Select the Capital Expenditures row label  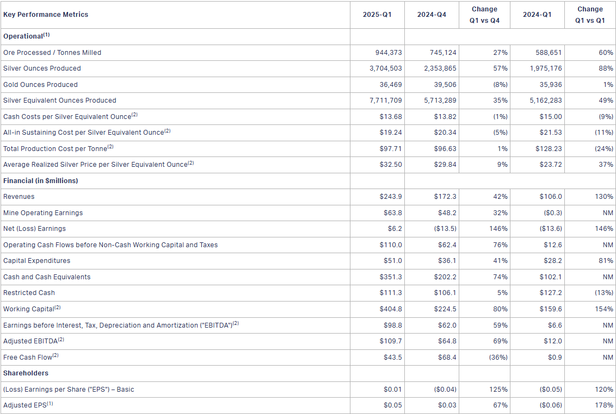point(36,261)
